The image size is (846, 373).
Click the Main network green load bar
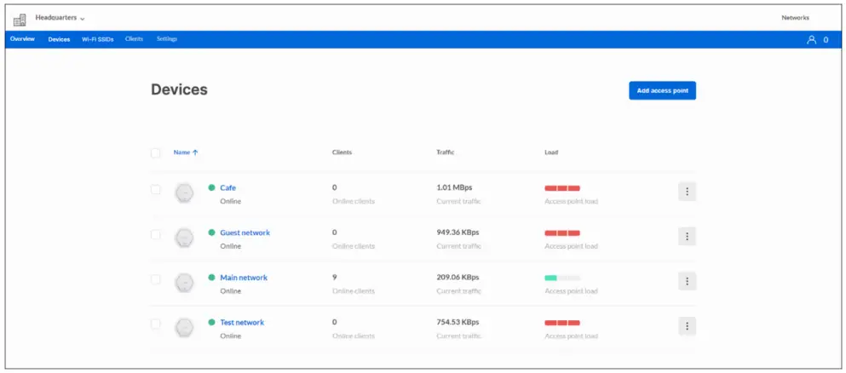[x=550, y=278]
